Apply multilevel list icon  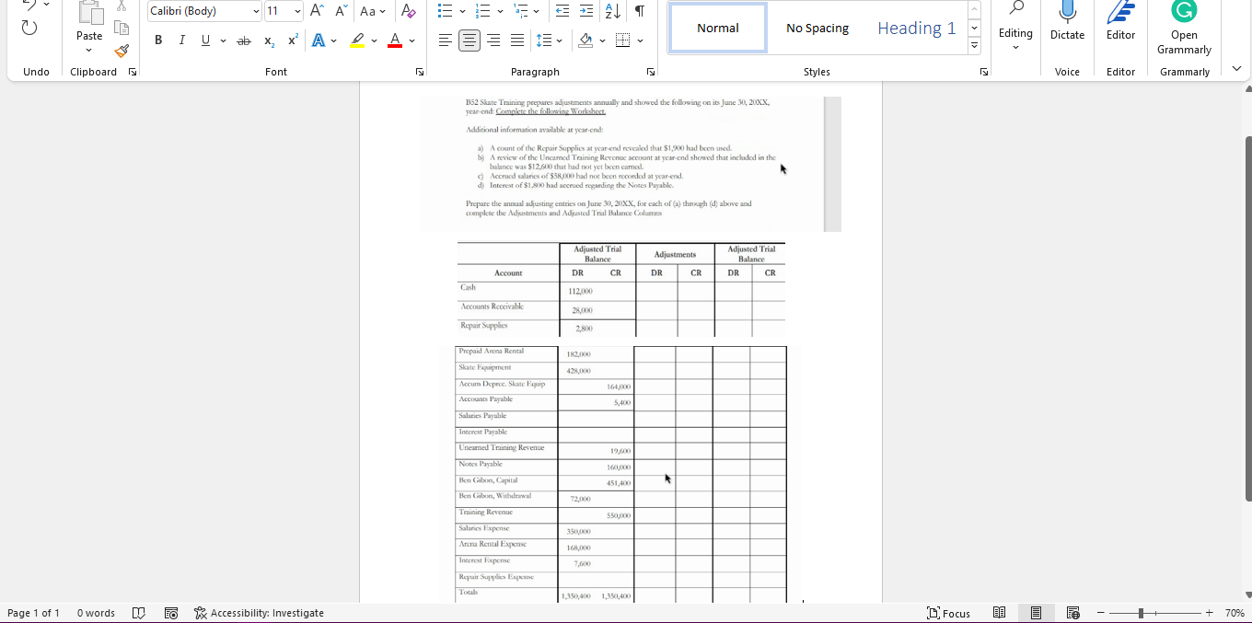tap(520, 11)
